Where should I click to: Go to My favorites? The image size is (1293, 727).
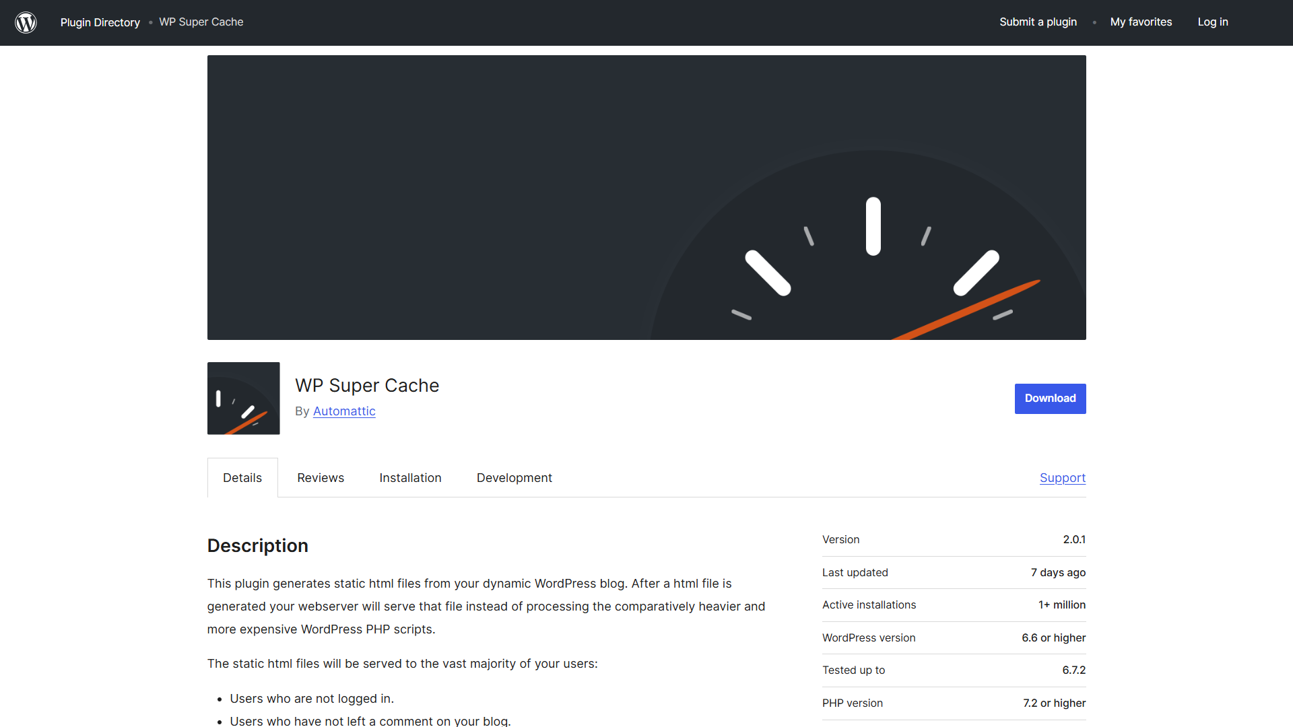1141,22
